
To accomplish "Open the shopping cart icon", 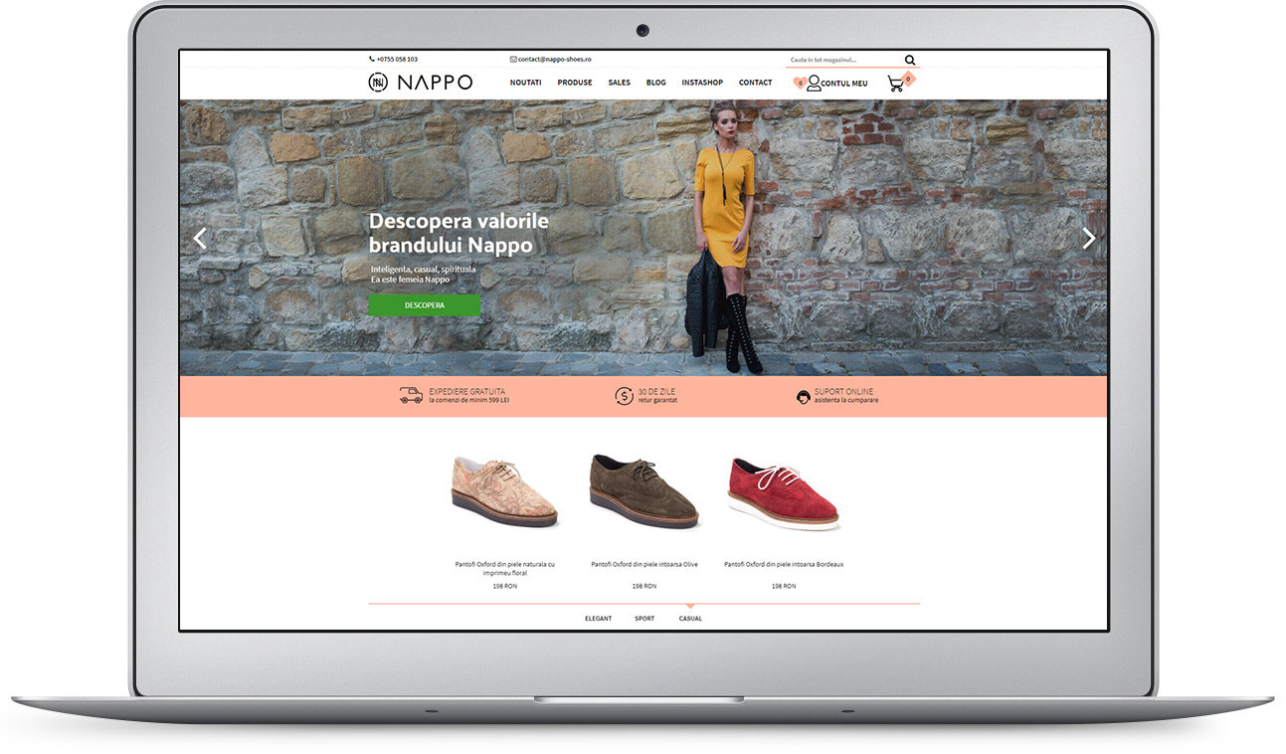I will (896, 84).
